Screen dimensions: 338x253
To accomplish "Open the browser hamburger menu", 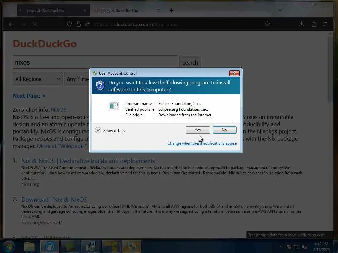I will pos(325,24).
